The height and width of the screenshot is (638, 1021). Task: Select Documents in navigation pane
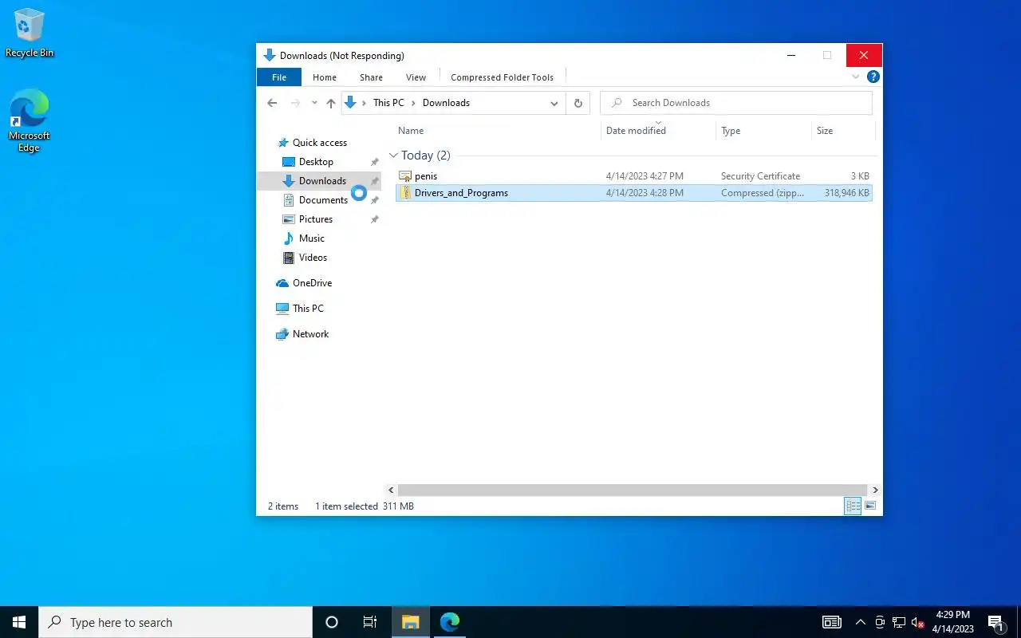pyautogui.click(x=323, y=200)
